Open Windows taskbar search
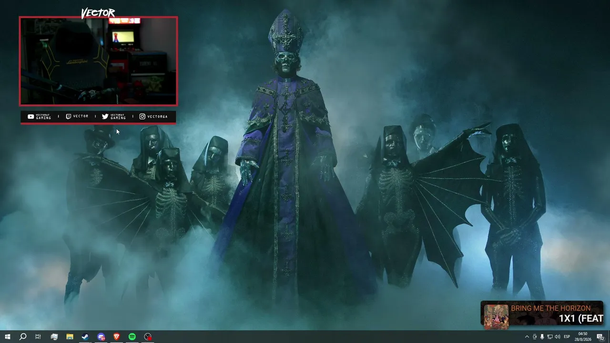The image size is (610, 343). [x=22, y=337]
